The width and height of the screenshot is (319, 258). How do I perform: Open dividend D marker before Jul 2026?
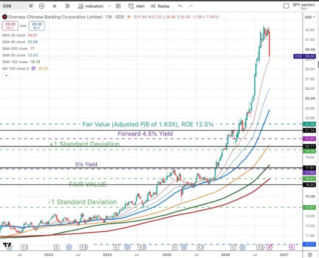242,247
